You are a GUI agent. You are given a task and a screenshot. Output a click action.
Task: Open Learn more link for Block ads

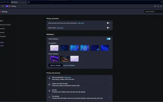81,23
